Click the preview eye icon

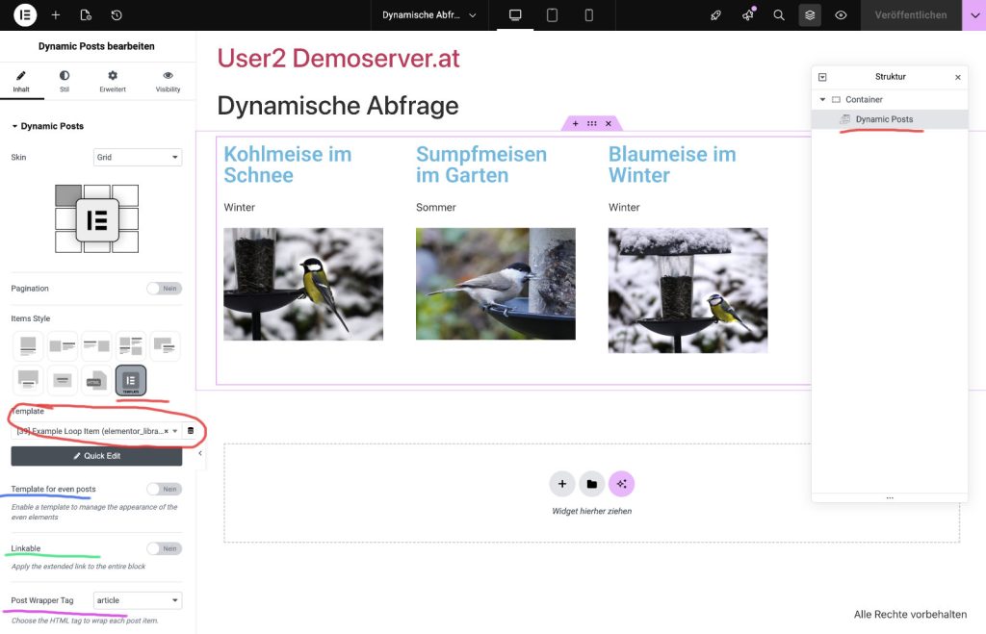pyautogui.click(x=841, y=14)
